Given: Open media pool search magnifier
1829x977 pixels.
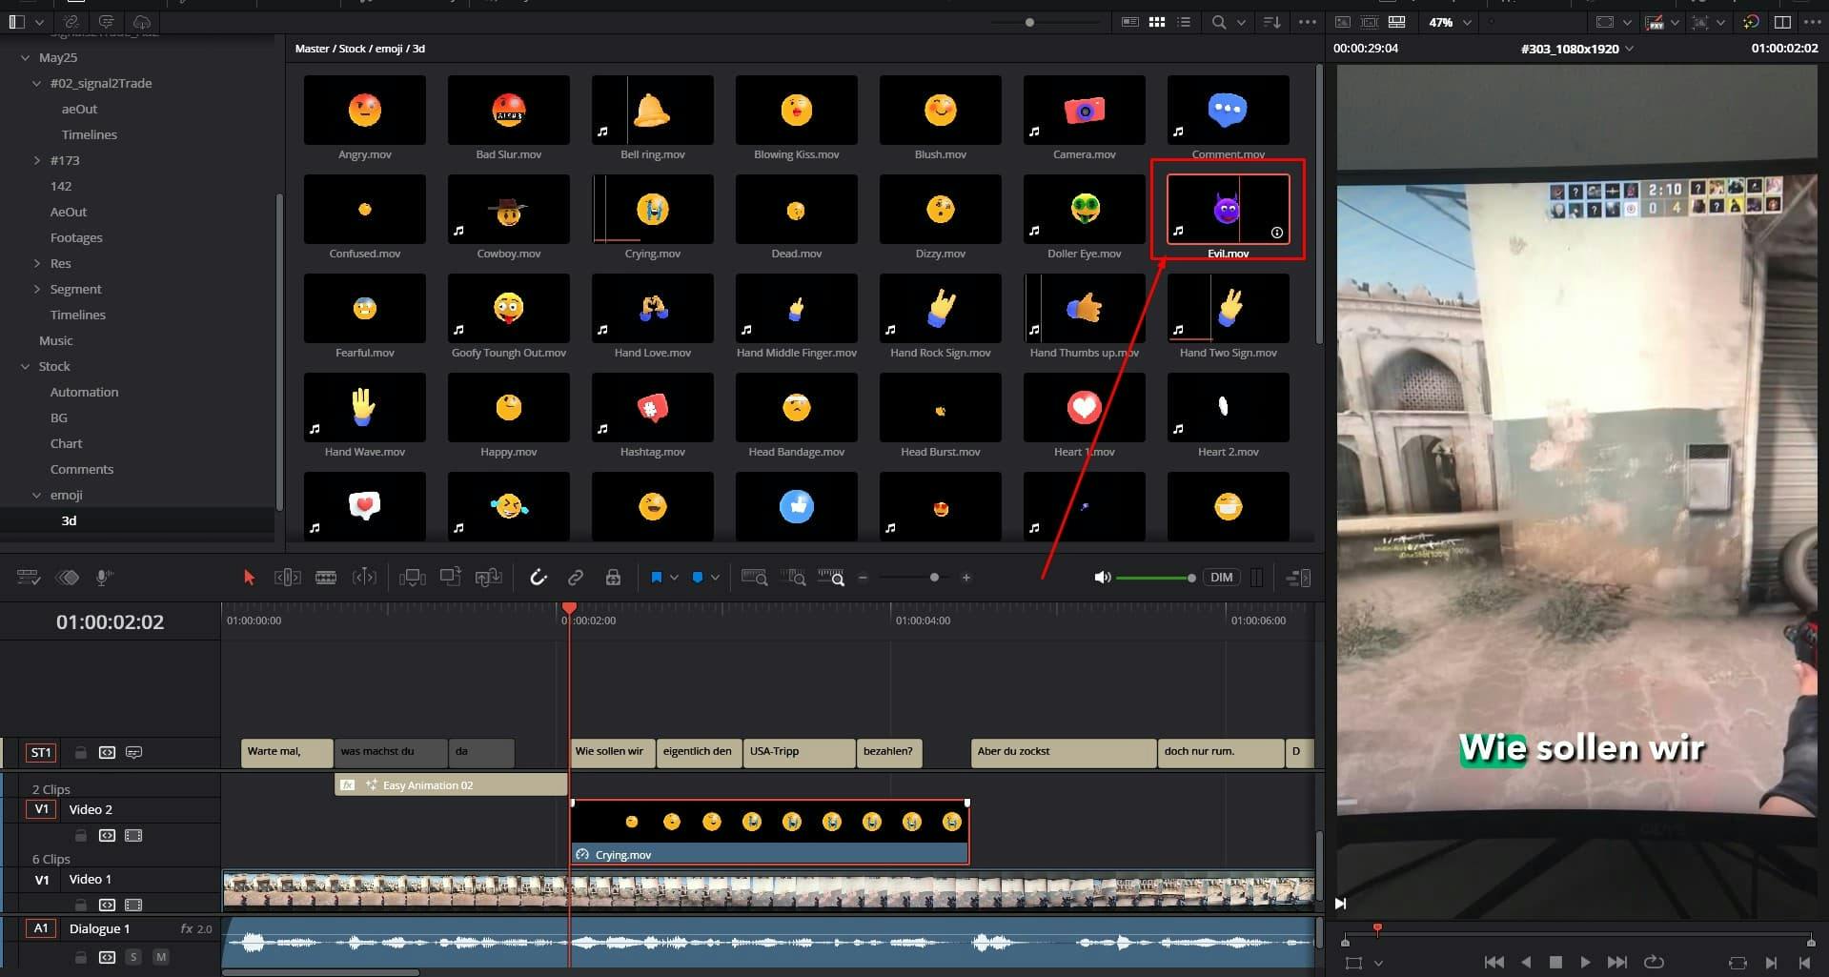Looking at the screenshot, I should (x=1219, y=22).
